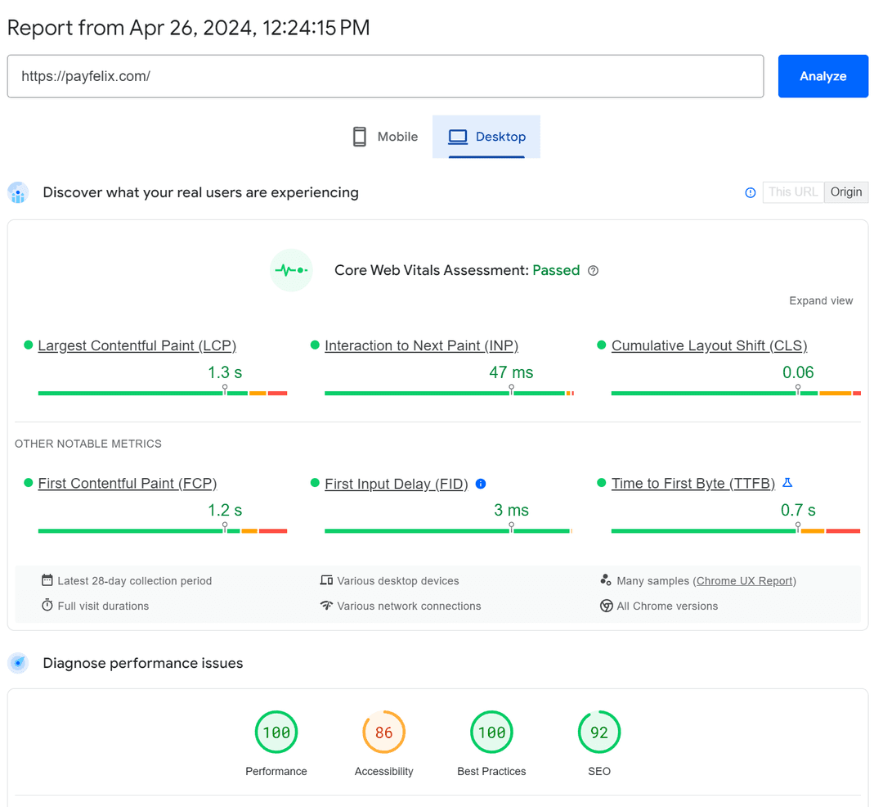Open Interaction to Next Paint (INP) link

pyautogui.click(x=421, y=345)
